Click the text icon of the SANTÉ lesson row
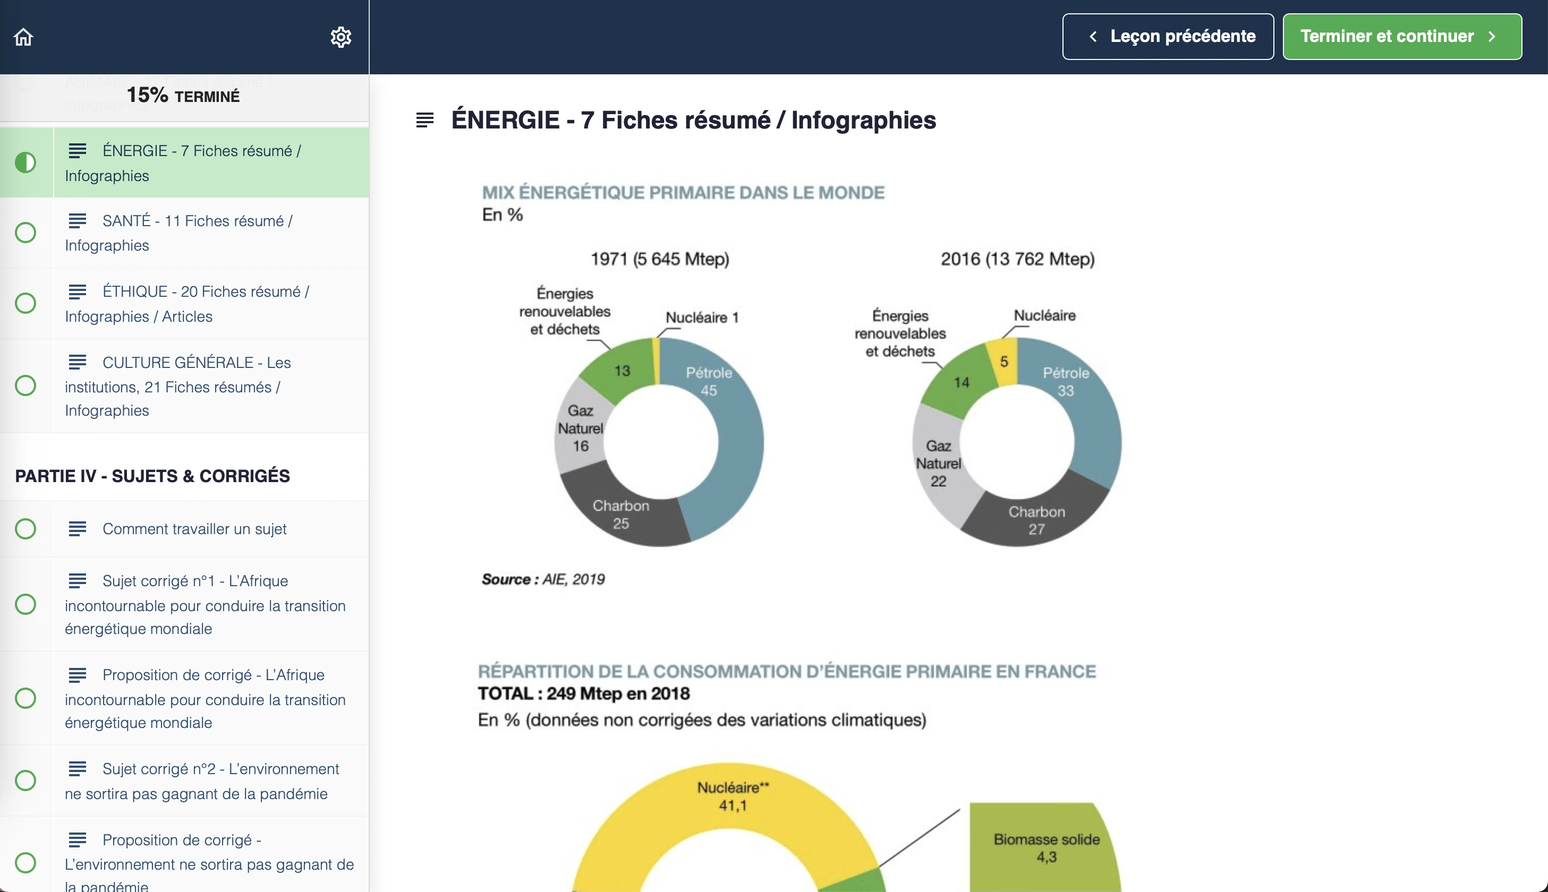 point(77,220)
